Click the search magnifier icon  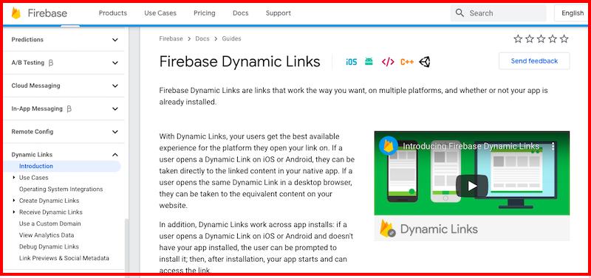[x=460, y=13]
